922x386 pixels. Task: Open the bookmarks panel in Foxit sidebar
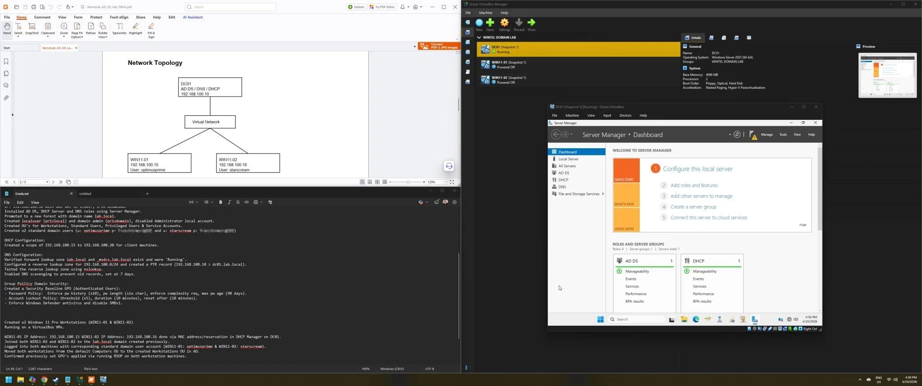pos(6,62)
